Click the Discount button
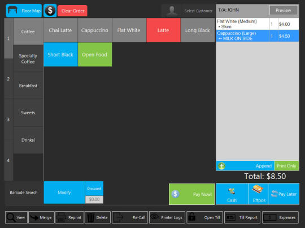 pyautogui.click(x=94, y=189)
